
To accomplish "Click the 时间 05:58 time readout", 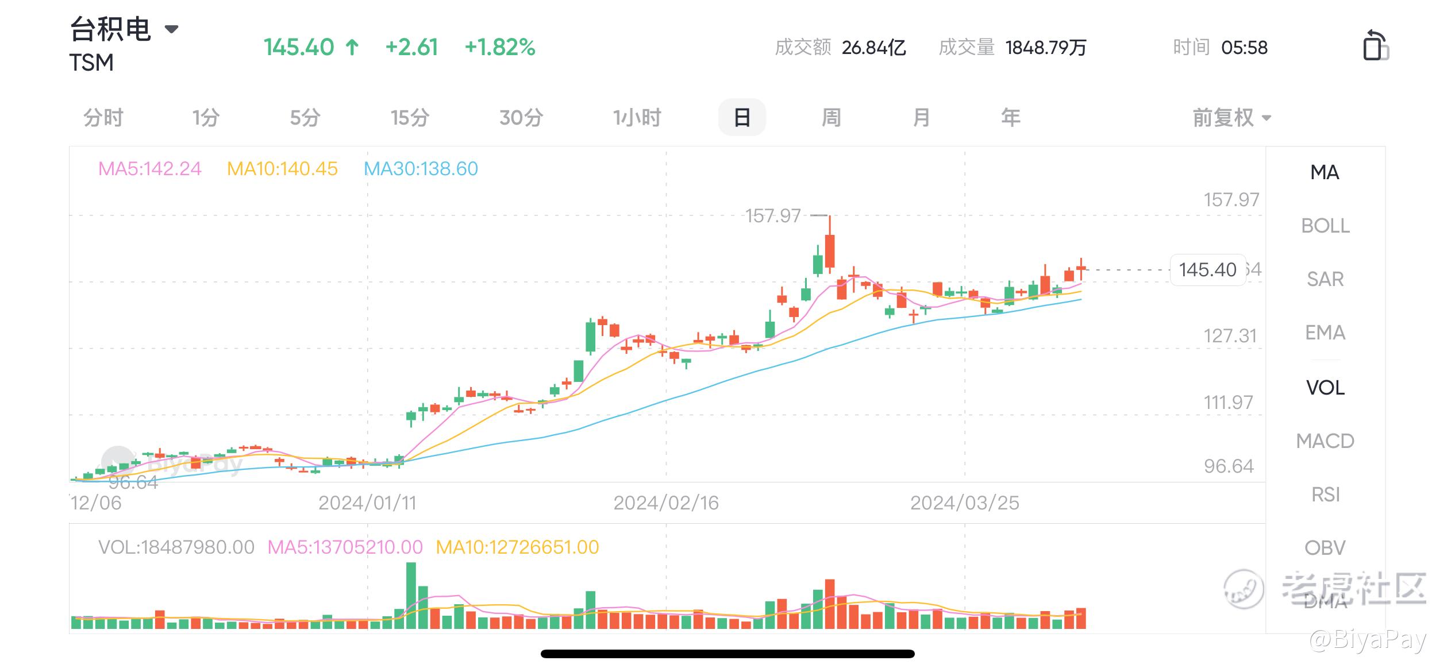I will coord(1221,48).
